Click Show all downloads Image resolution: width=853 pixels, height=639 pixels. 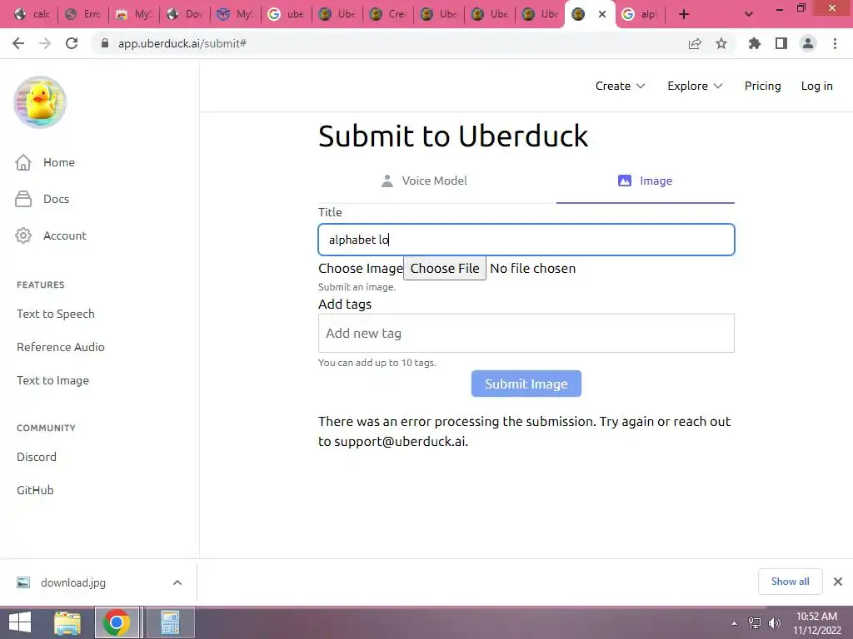click(x=790, y=582)
